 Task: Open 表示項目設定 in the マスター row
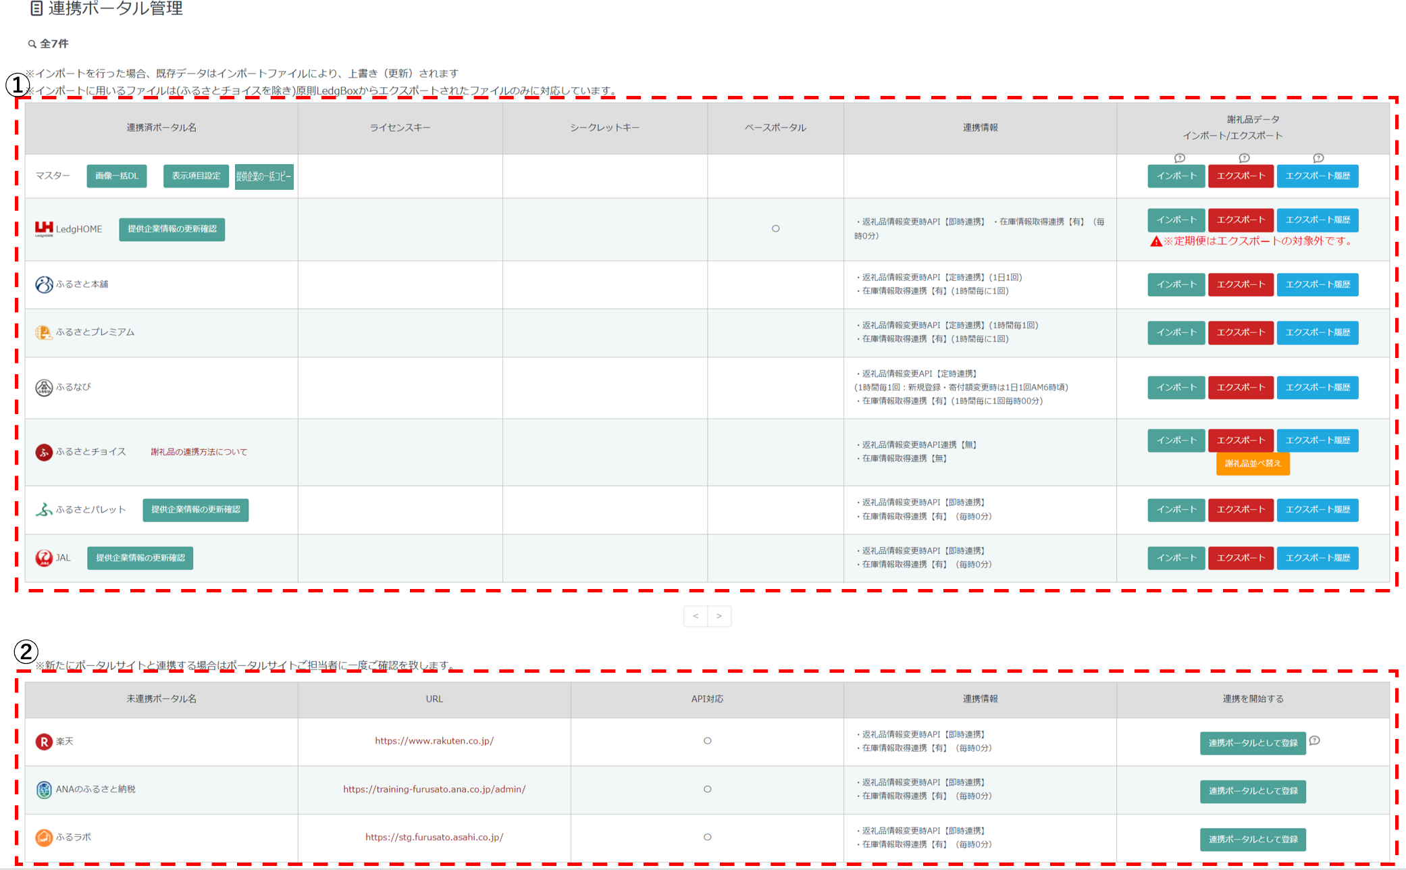(x=196, y=176)
